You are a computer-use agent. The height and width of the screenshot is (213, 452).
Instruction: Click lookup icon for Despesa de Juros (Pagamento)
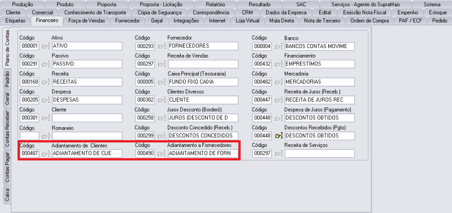pos(278,118)
